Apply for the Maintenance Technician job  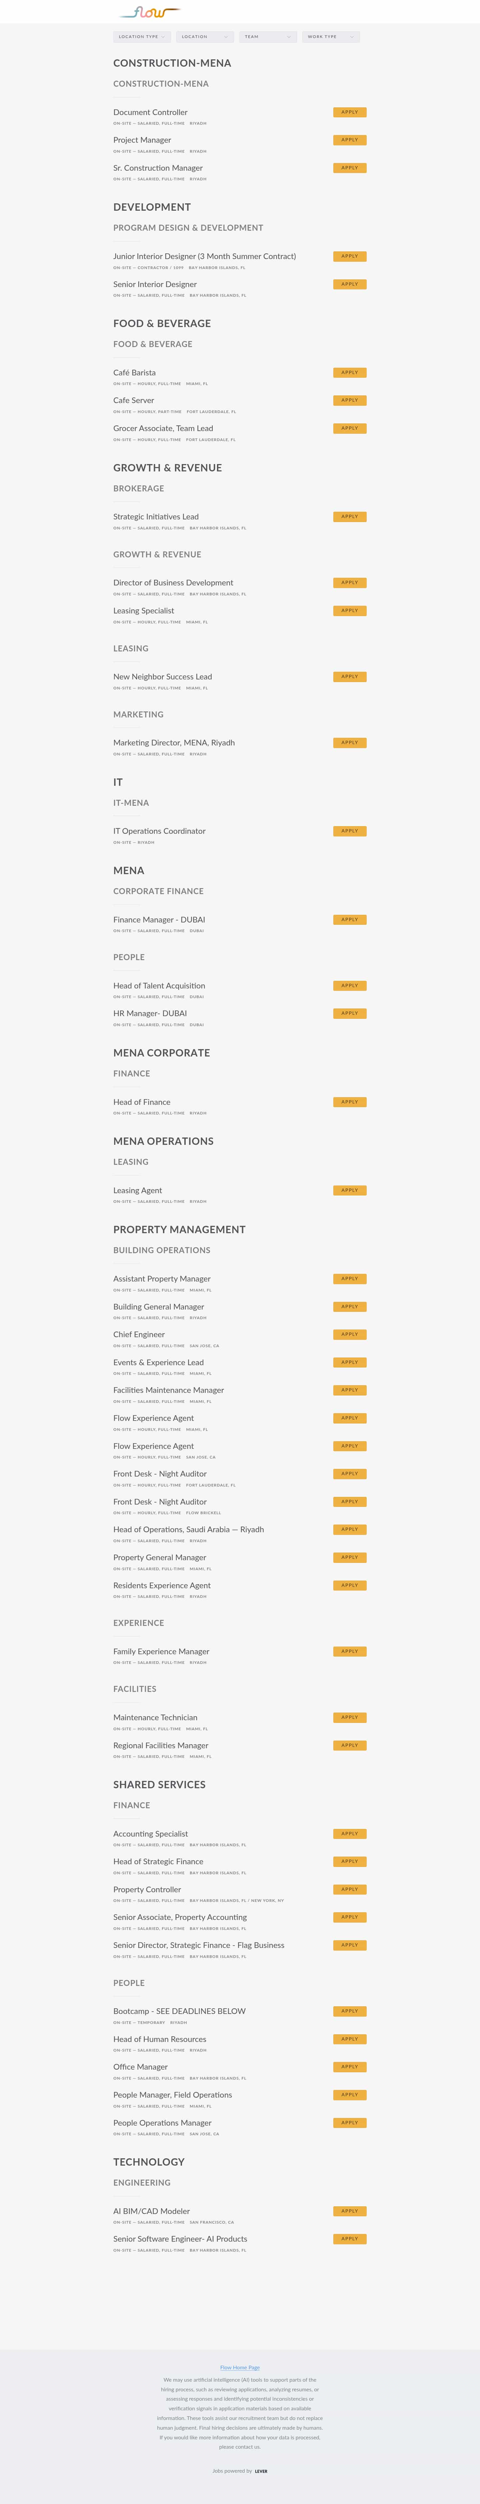(350, 1718)
